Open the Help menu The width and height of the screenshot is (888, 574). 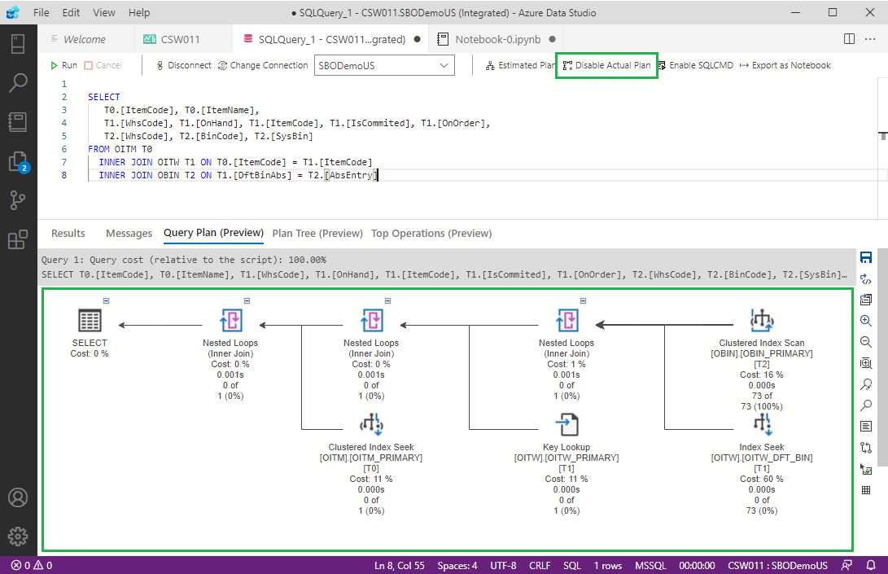(138, 12)
